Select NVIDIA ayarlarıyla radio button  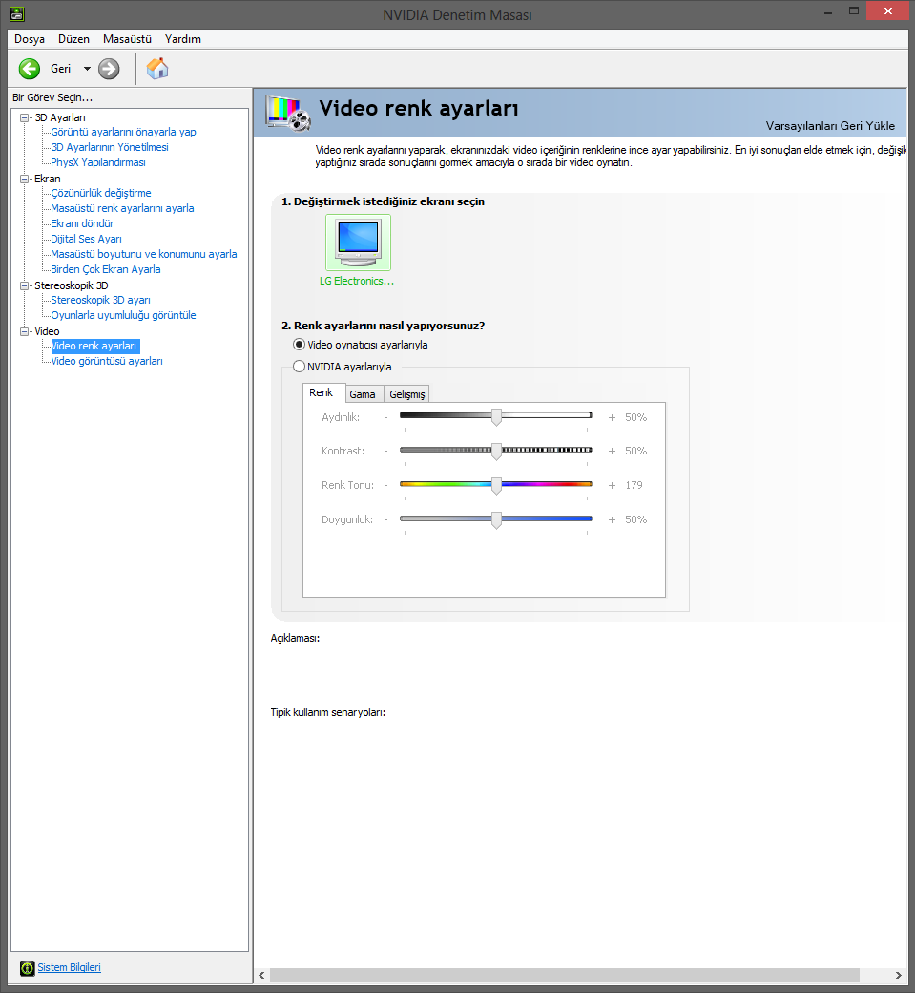tap(299, 366)
